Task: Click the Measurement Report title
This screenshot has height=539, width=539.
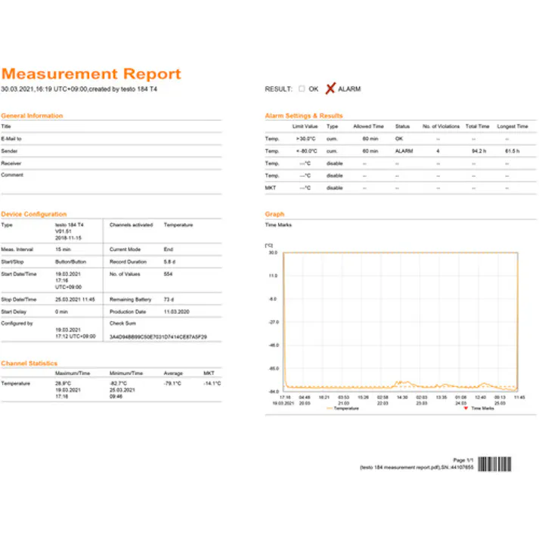Action: click(x=91, y=73)
